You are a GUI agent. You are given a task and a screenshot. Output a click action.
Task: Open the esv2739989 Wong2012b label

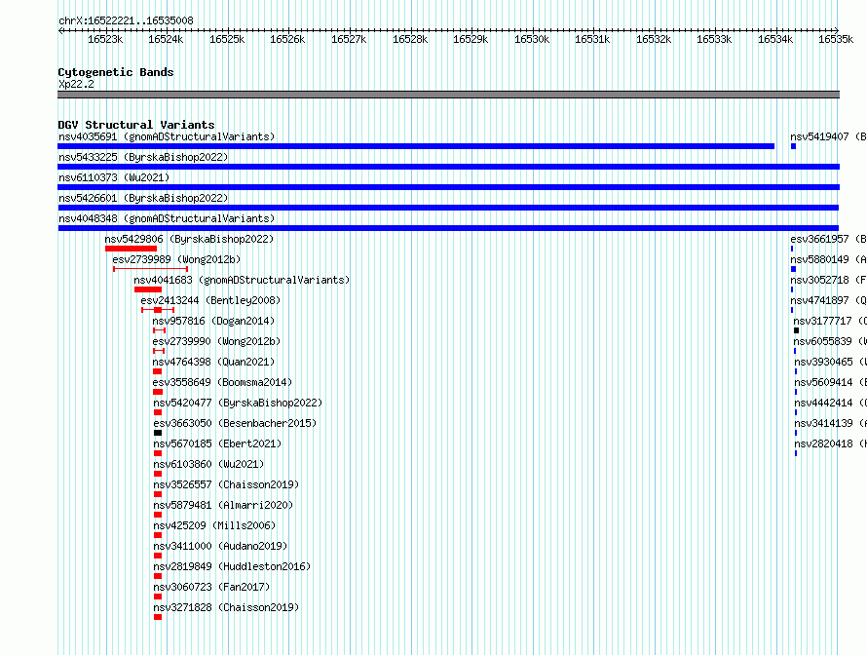pos(176,259)
